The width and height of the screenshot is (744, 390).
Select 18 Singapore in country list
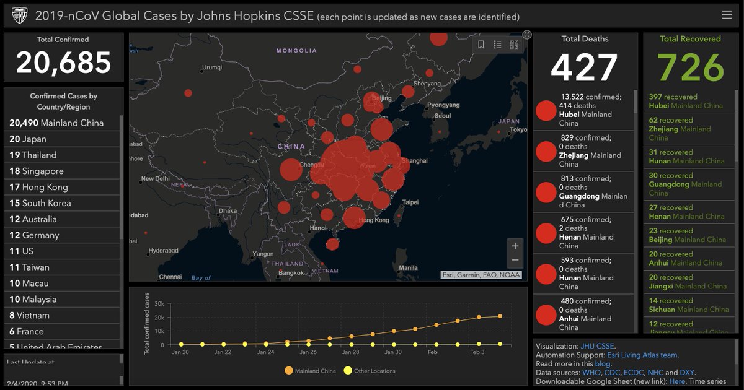coord(61,171)
